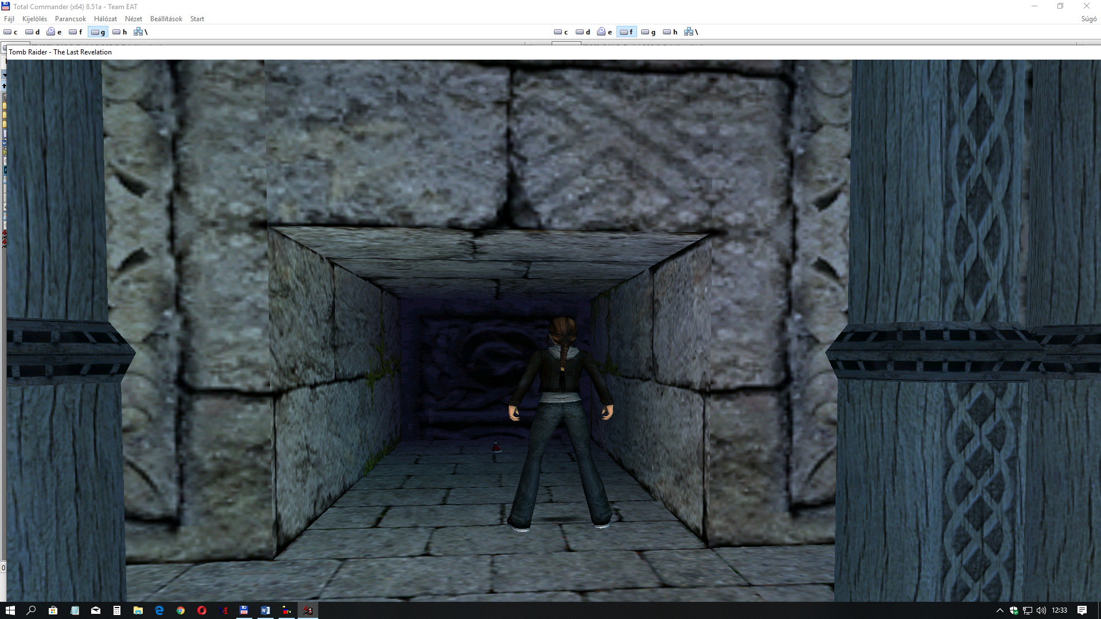Switch right panel to drive g
Image resolution: width=1101 pixels, height=619 pixels.
[649, 32]
